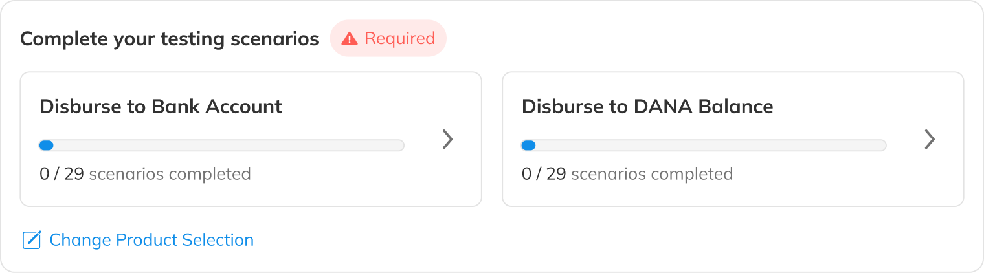984x273 pixels.
Task: Click the edit pencil icon beside Change Product Selection
Action: [x=32, y=240]
